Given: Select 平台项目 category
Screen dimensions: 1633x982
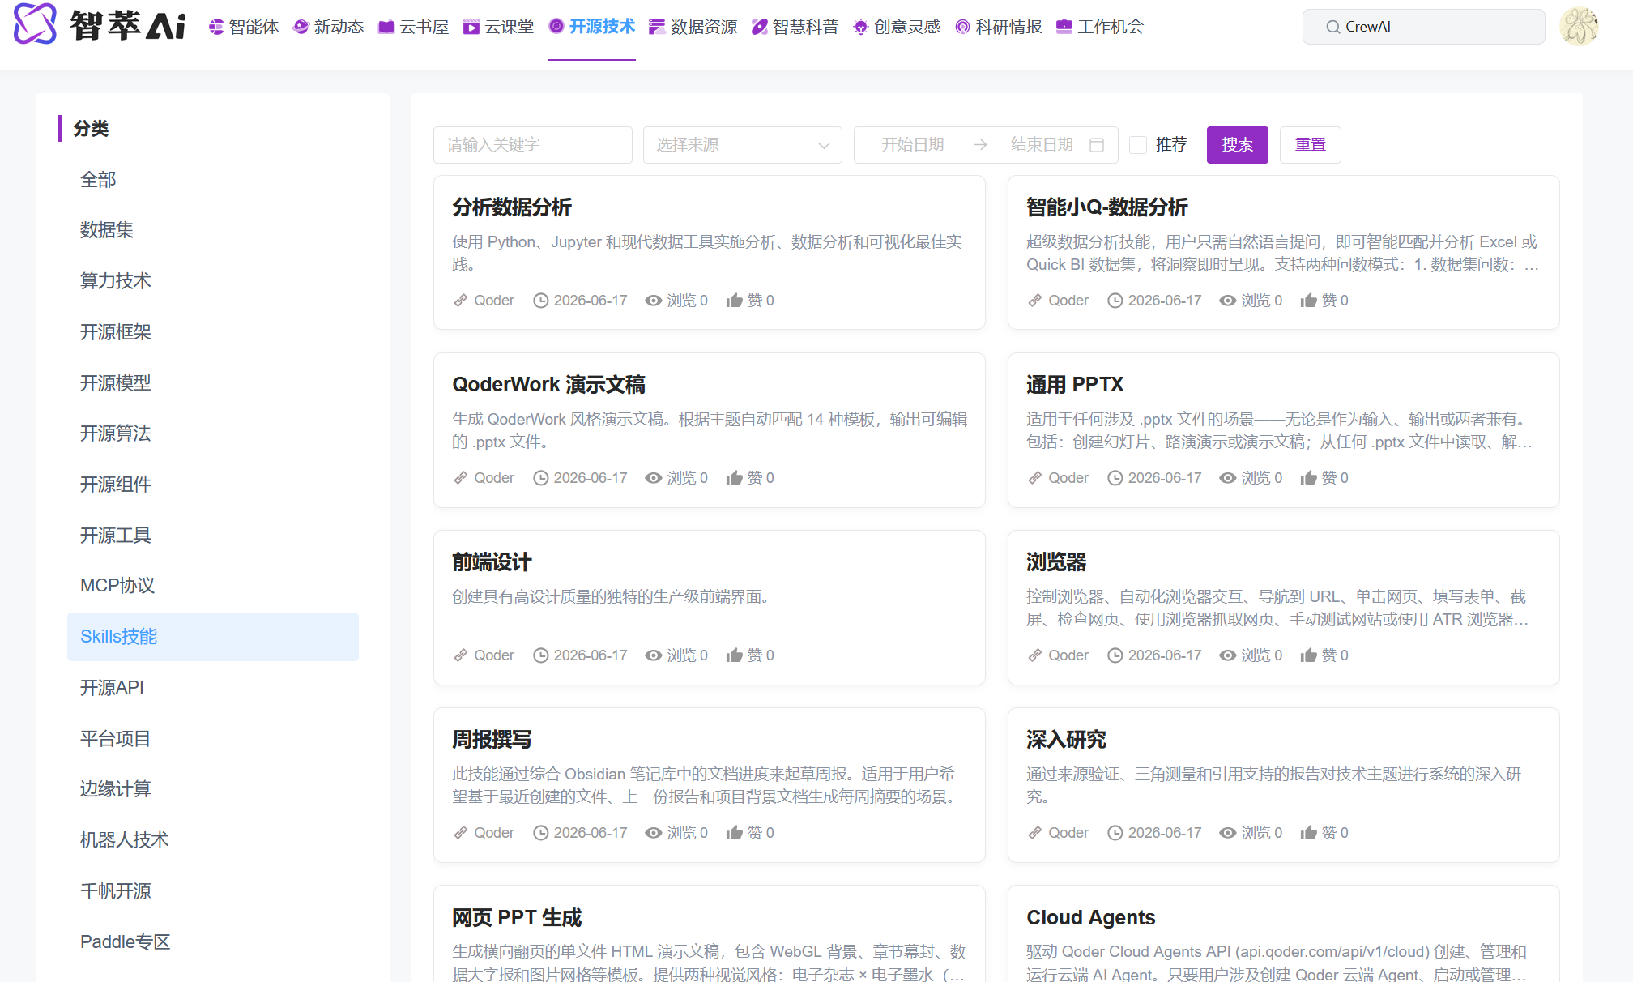Looking at the screenshot, I should 213,739.
